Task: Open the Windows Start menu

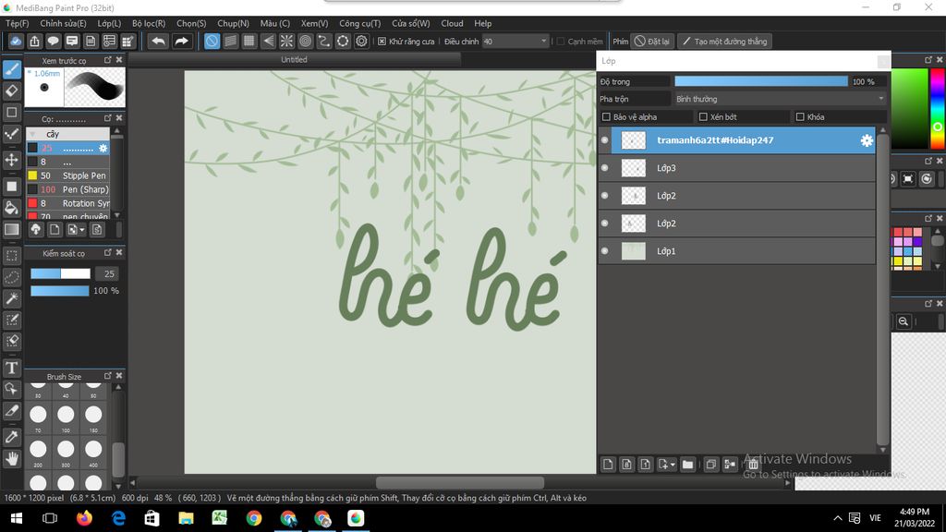Action: tap(17, 518)
